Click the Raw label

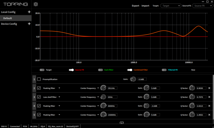coord(193,70)
